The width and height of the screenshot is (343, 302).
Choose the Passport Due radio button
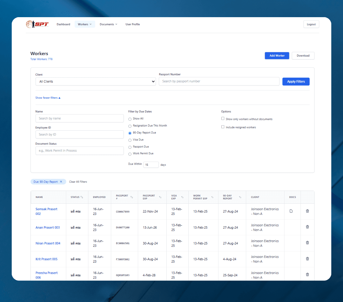[x=130, y=147]
